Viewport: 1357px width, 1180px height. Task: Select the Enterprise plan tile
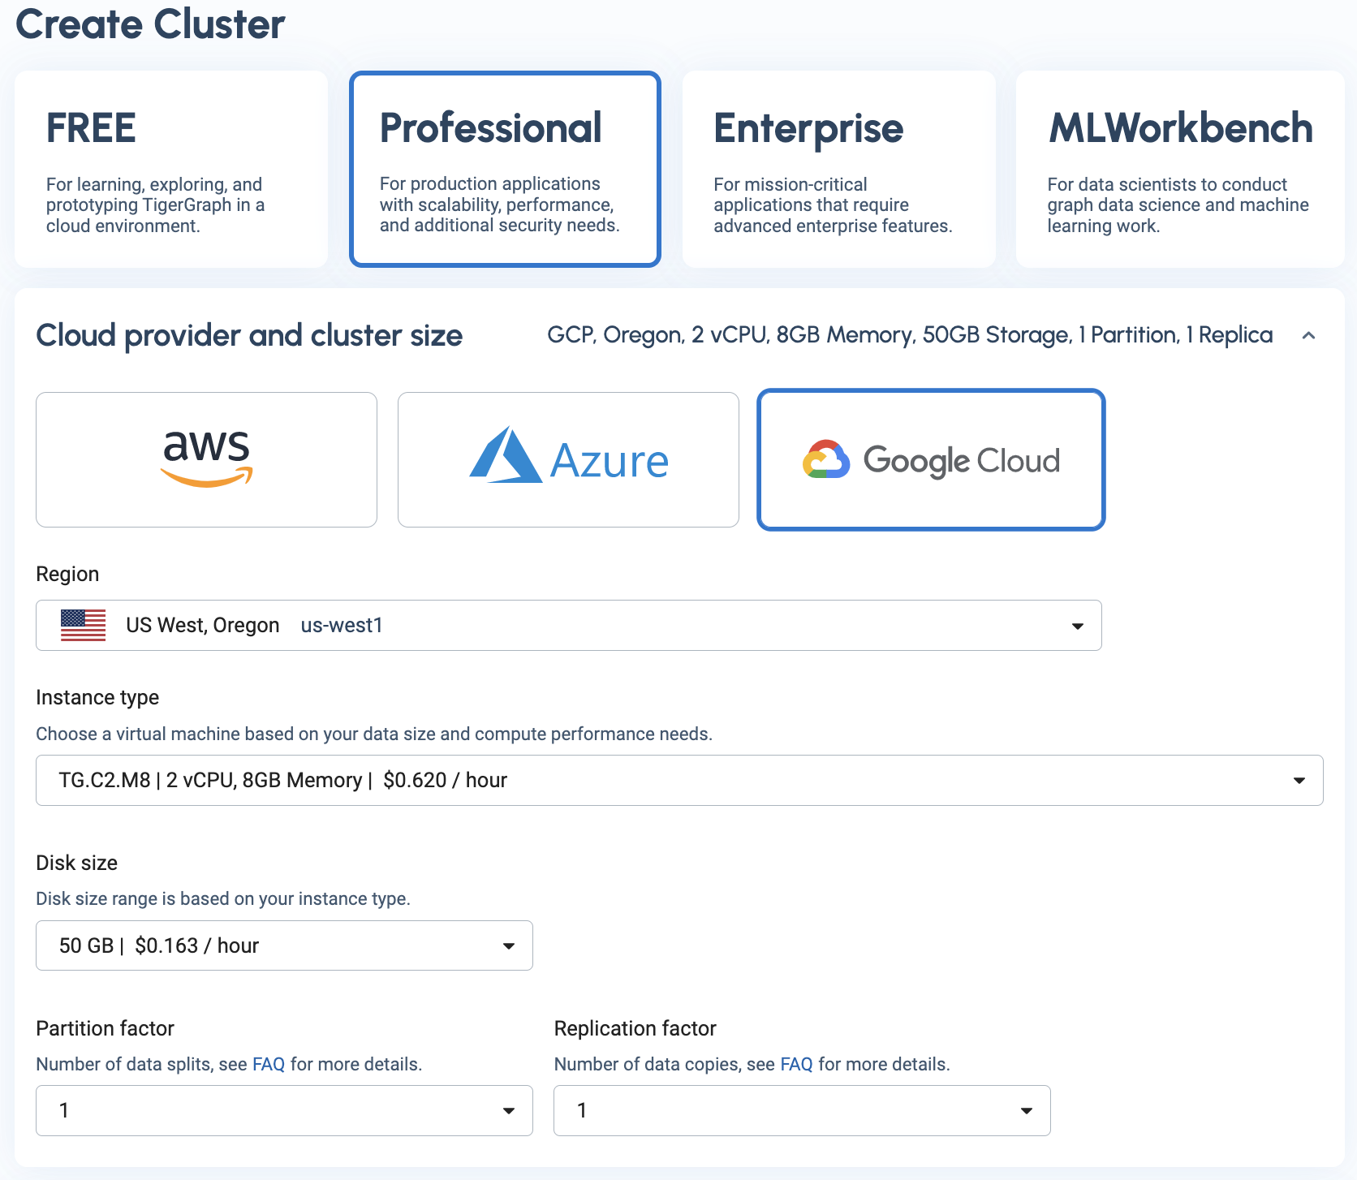click(x=838, y=168)
